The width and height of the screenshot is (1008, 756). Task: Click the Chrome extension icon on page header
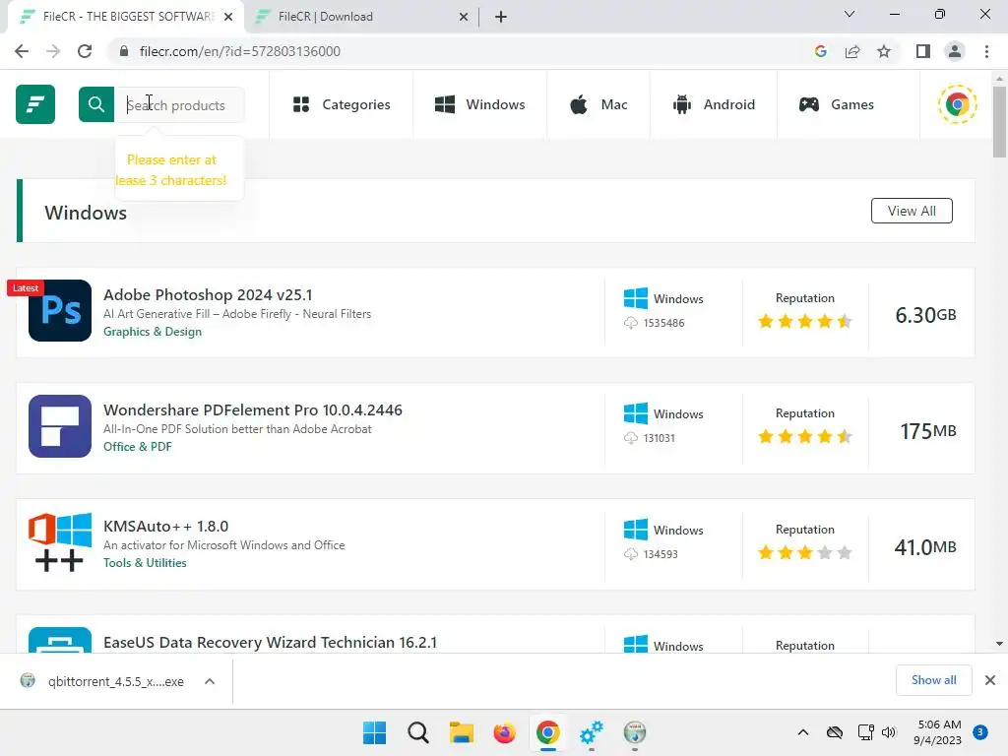coord(957,104)
